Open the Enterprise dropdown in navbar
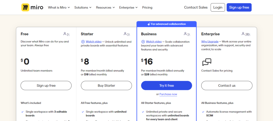The width and height of the screenshot is (273, 121). click(x=129, y=7)
